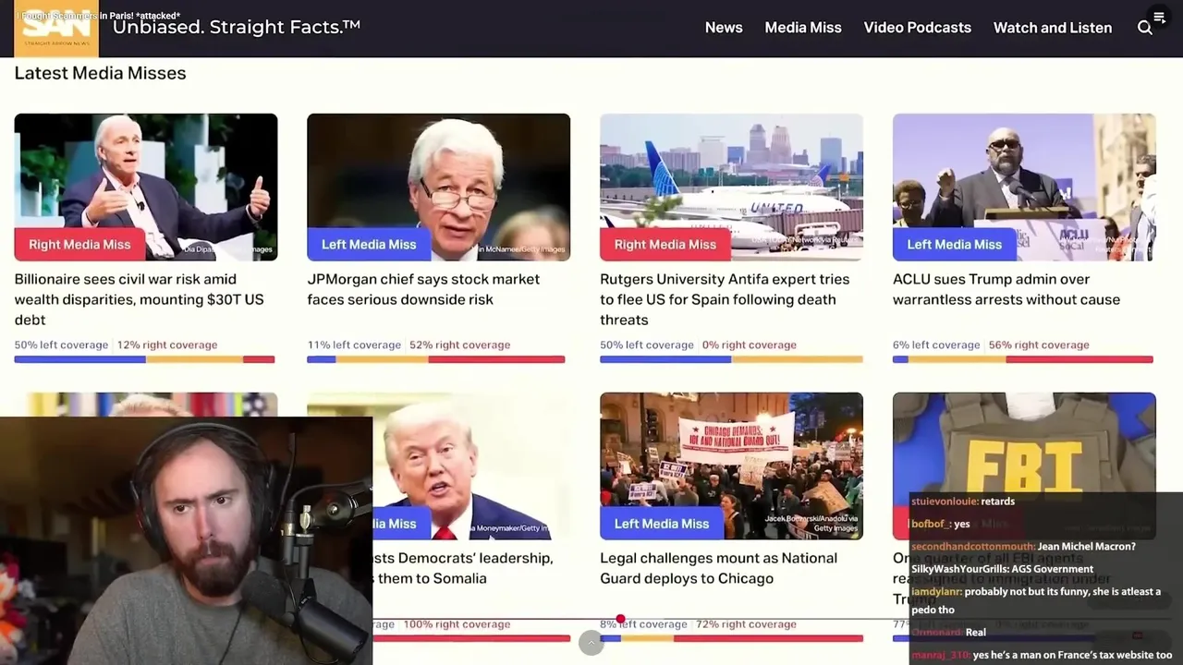Click the '72% right coverage' text

(746, 624)
